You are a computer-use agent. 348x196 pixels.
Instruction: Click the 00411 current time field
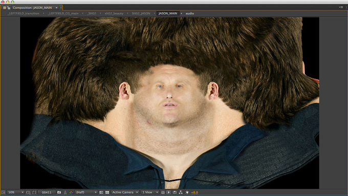(x=47, y=192)
